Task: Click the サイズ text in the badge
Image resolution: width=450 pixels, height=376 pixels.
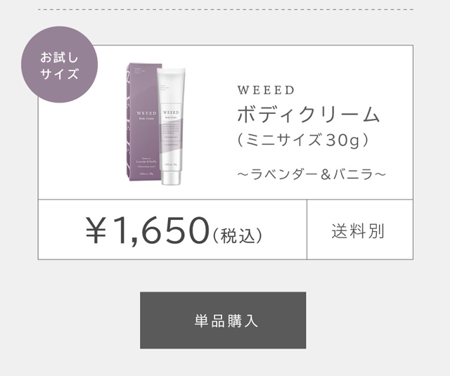Action: tap(58, 74)
